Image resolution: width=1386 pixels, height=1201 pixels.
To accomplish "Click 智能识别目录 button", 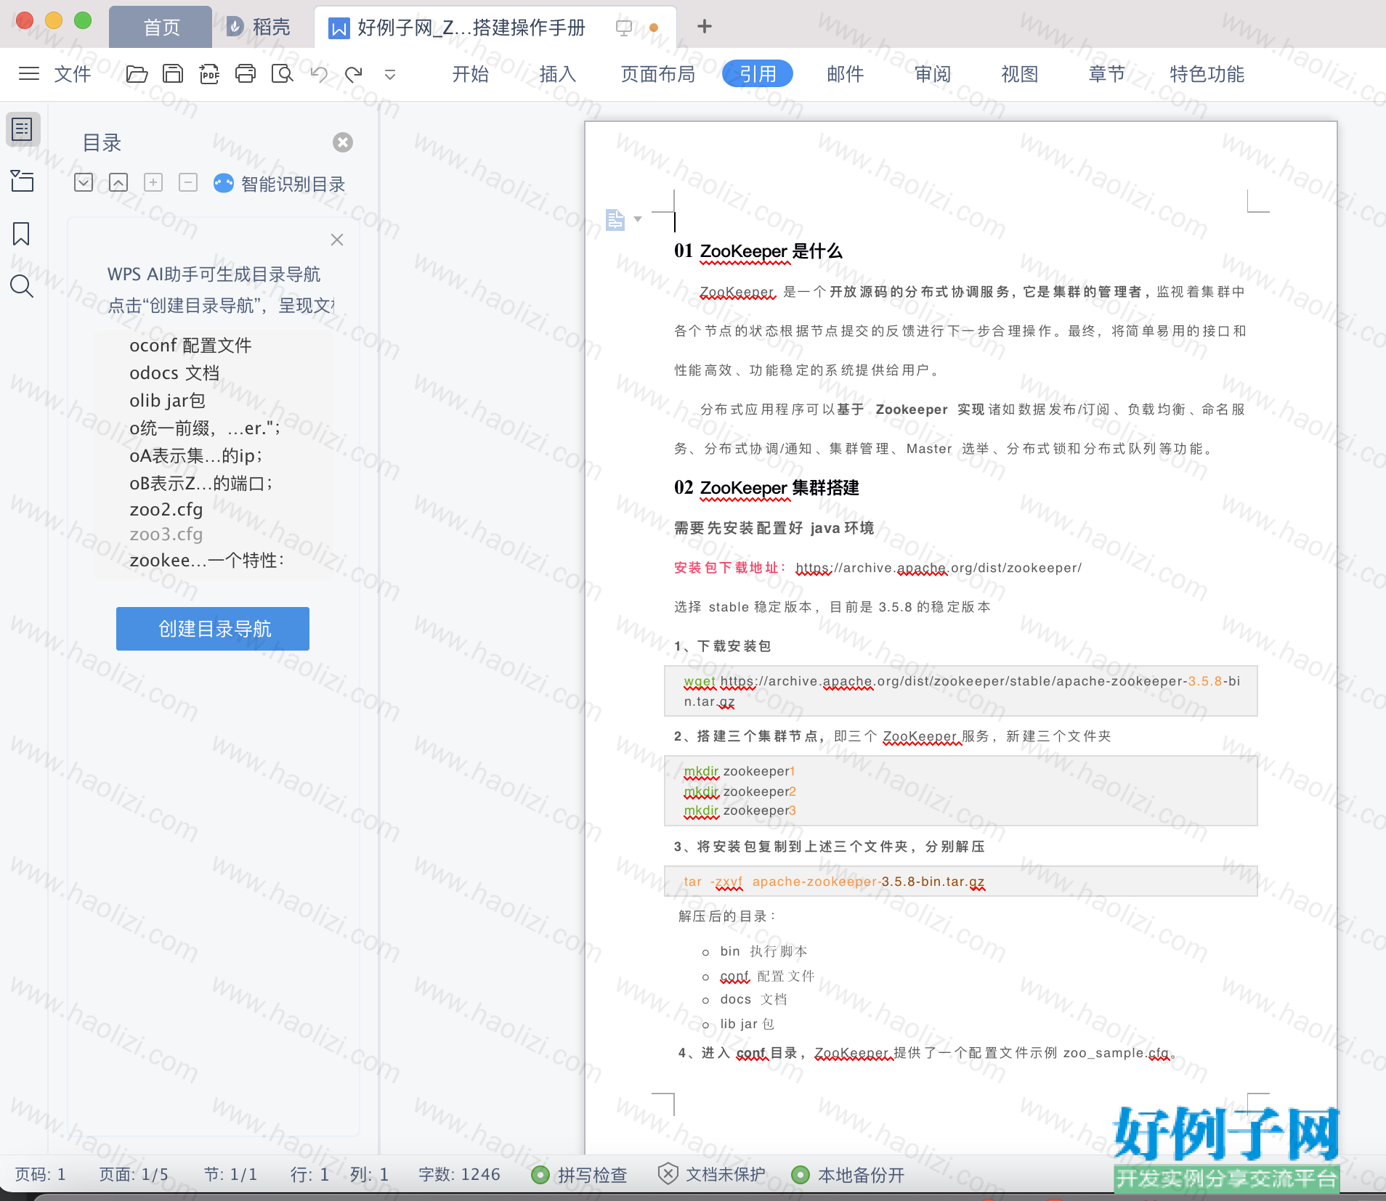I will 280,184.
